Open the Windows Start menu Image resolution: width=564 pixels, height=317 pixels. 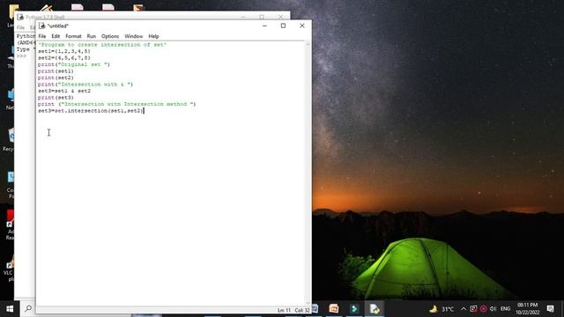[10, 309]
